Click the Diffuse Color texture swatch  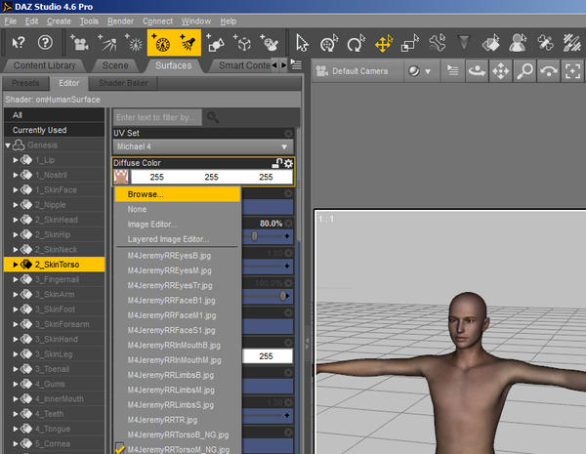(122, 177)
